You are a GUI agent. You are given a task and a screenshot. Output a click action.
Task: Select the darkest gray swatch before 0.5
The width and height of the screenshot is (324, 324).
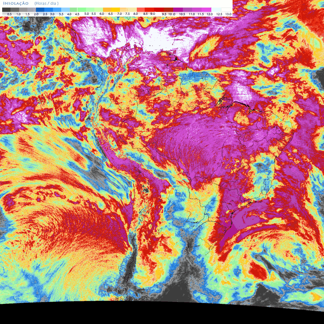pos(6,10)
